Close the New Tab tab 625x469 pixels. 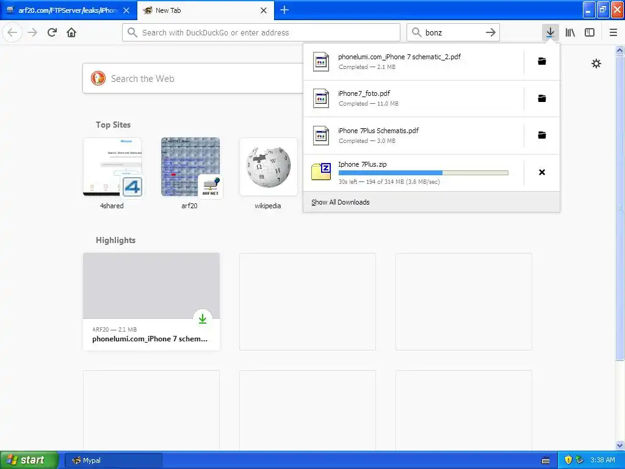[264, 10]
